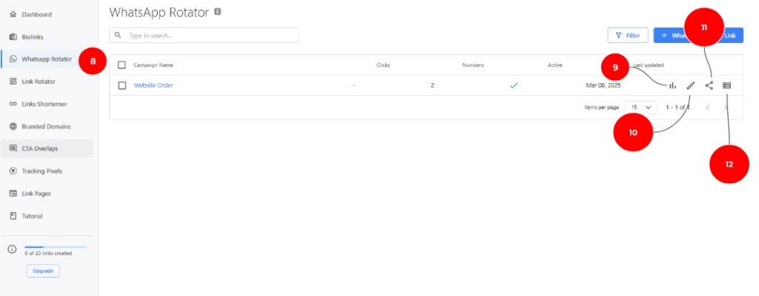This screenshot has height=296, width=759.
Task: Click the Tracking Pixels sidebar icon
Action: click(x=13, y=171)
